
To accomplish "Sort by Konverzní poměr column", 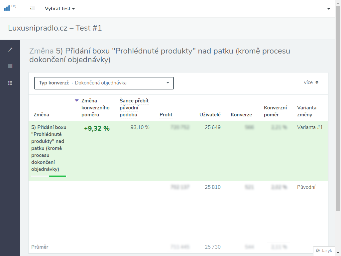I will (x=275, y=111).
